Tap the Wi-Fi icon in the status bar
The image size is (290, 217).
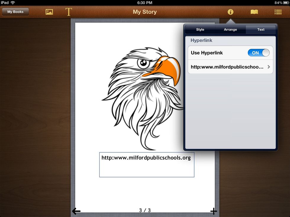(12, 3)
